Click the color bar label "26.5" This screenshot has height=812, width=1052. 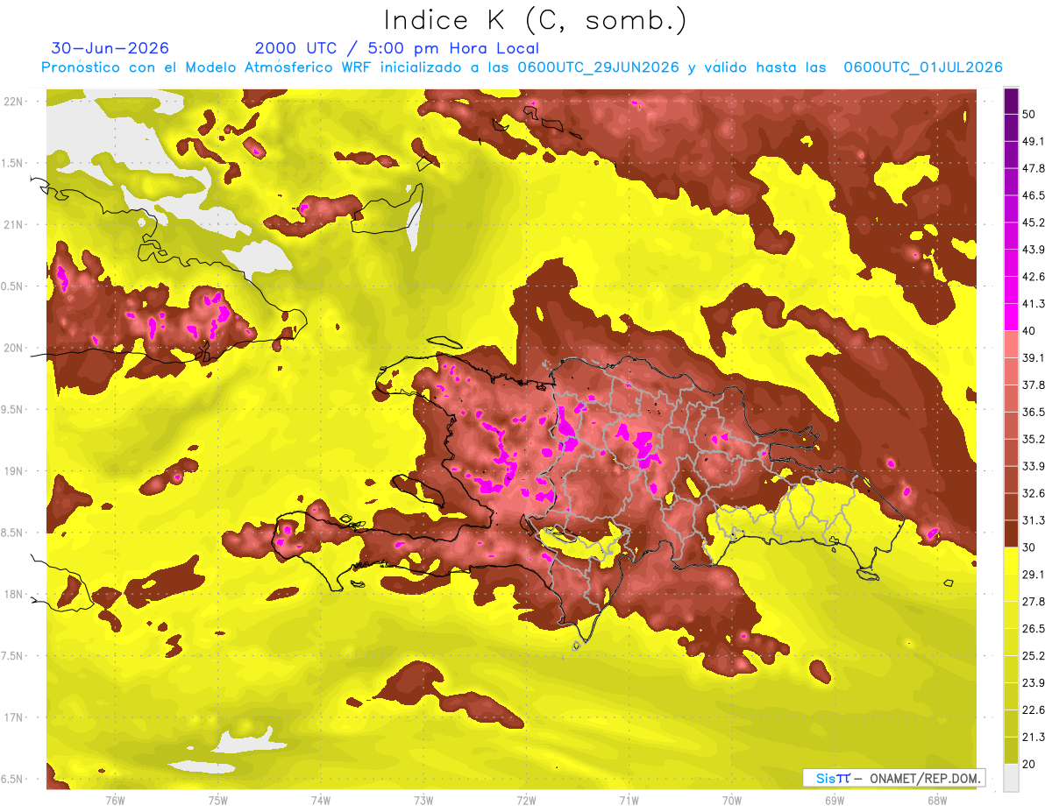(x=1034, y=629)
